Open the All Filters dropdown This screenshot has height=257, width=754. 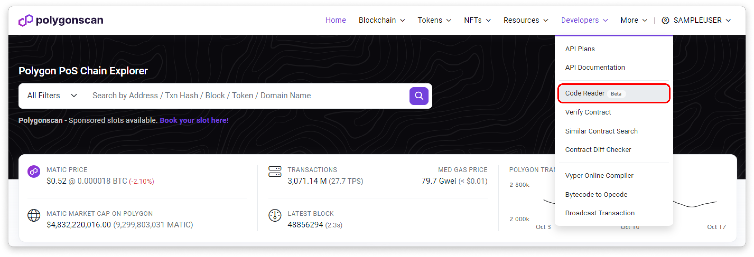[52, 96]
